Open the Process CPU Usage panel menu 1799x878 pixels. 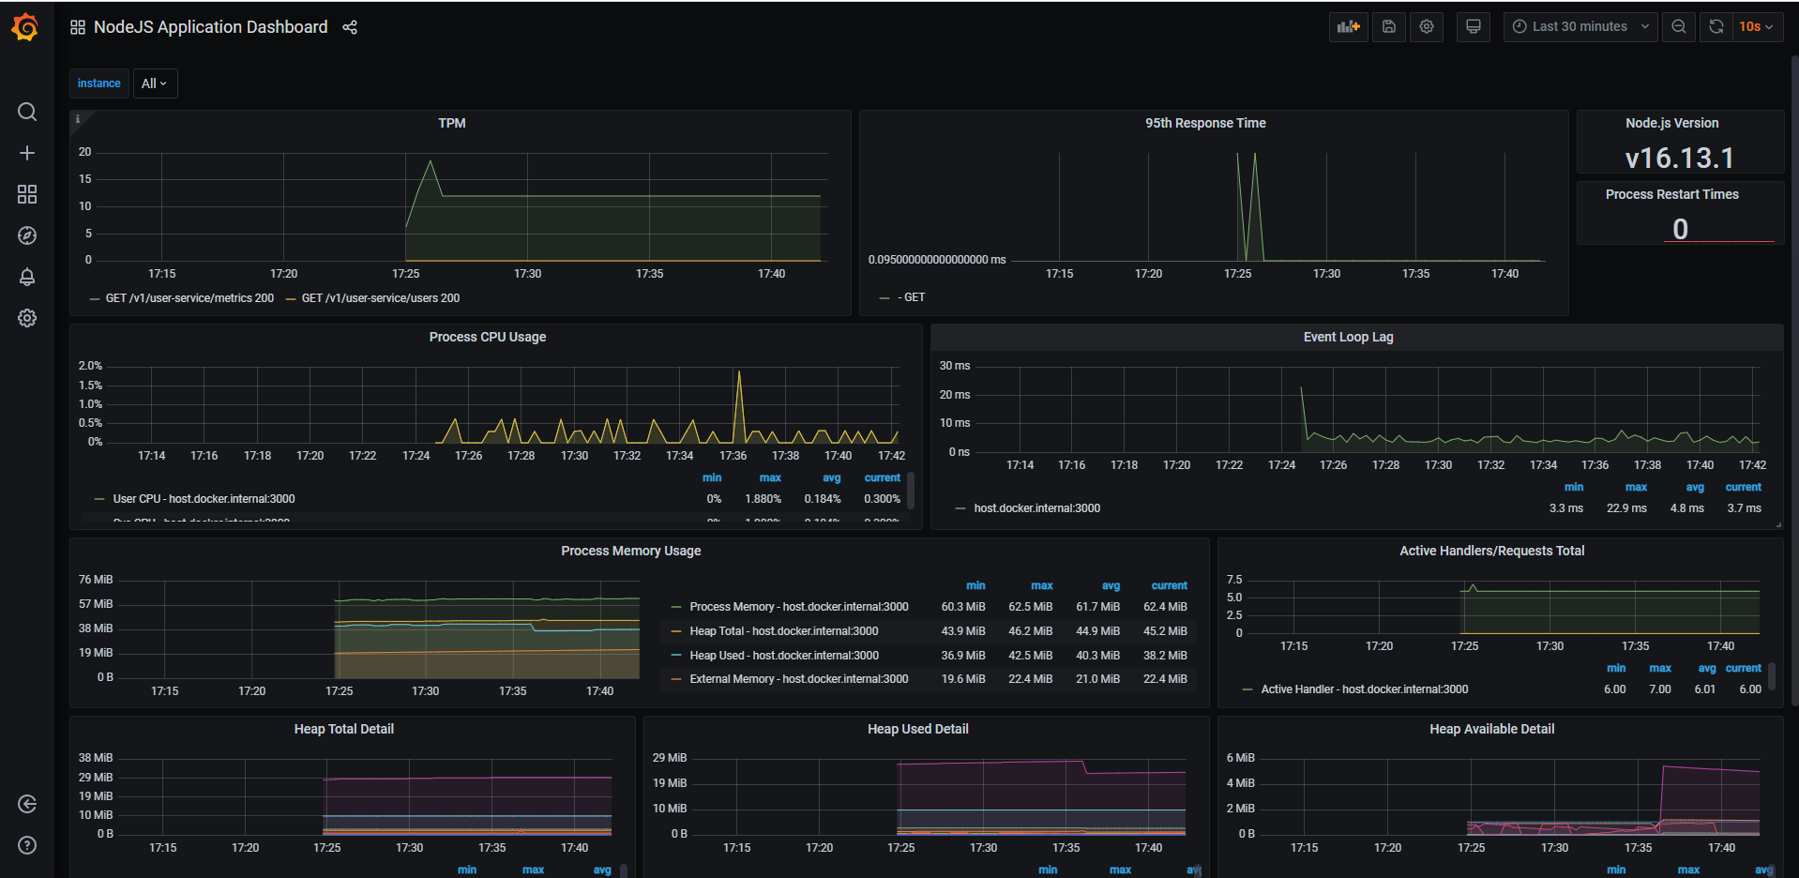[x=488, y=337]
